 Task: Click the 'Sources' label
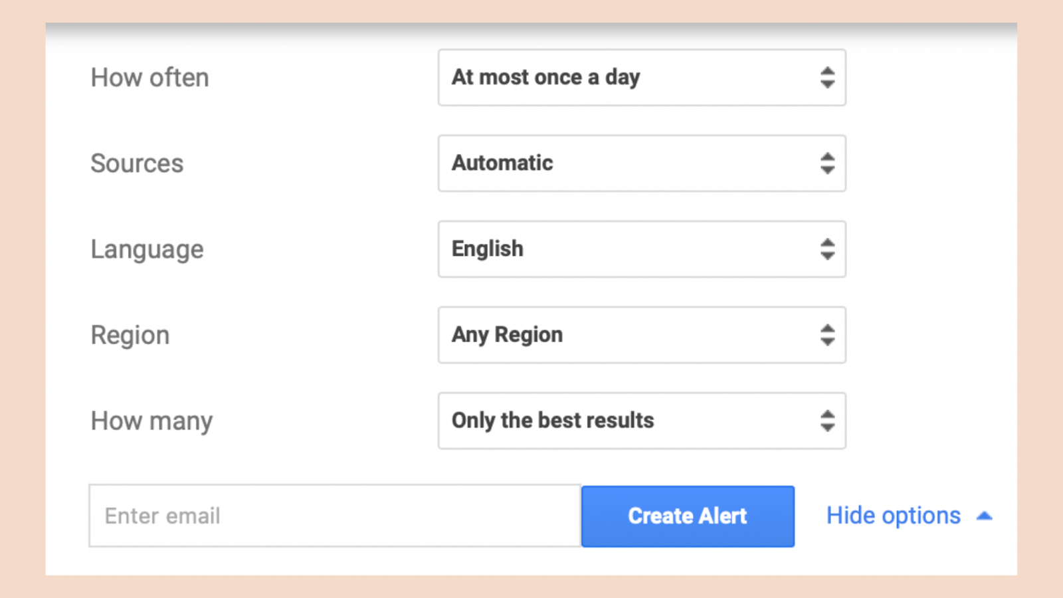(x=137, y=163)
